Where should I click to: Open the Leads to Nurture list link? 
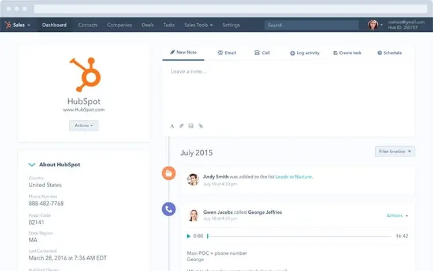pos(294,176)
